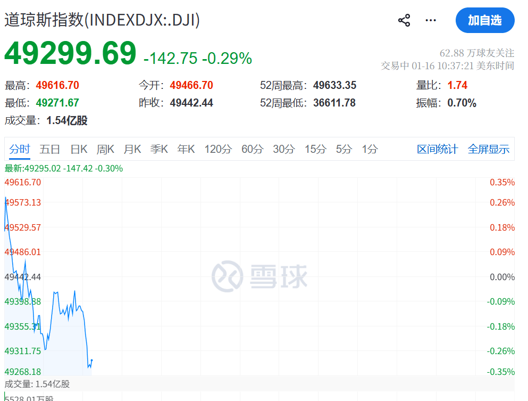528x401 pixels.
Task: Show the 年K chart
Action: (186, 149)
